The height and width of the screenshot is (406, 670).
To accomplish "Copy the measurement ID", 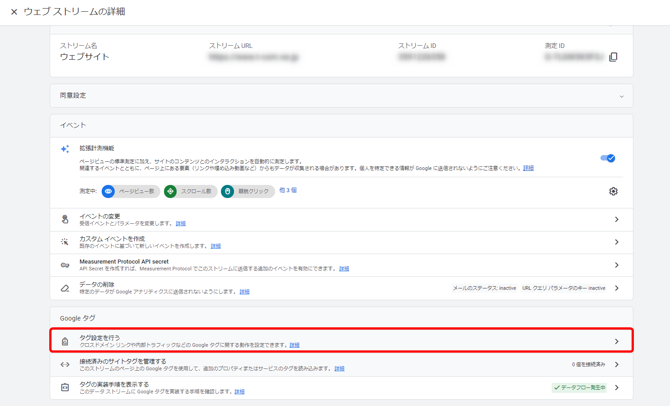I will (x=613, y=57).
